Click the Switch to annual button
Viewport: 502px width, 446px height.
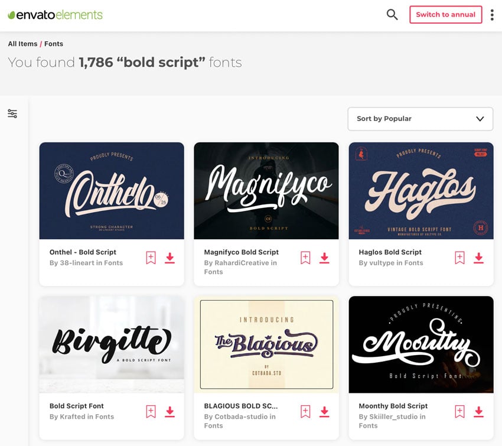(x=446, y=14)
